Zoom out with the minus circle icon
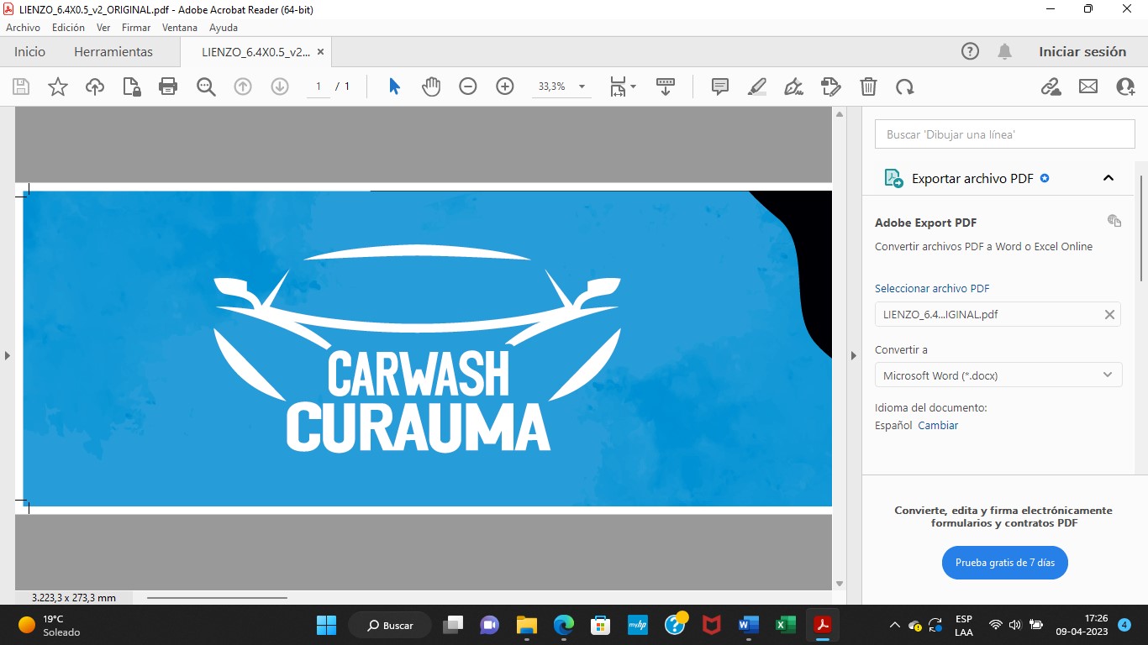The image size is (1148, 645). tap(468, 87)
